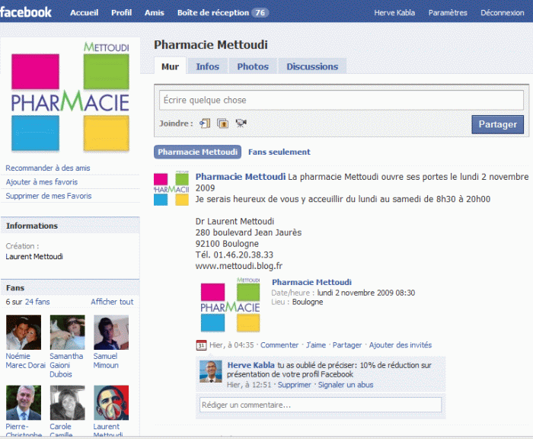
Task: Click the facebook logo
Action: (x=25, y=12)
